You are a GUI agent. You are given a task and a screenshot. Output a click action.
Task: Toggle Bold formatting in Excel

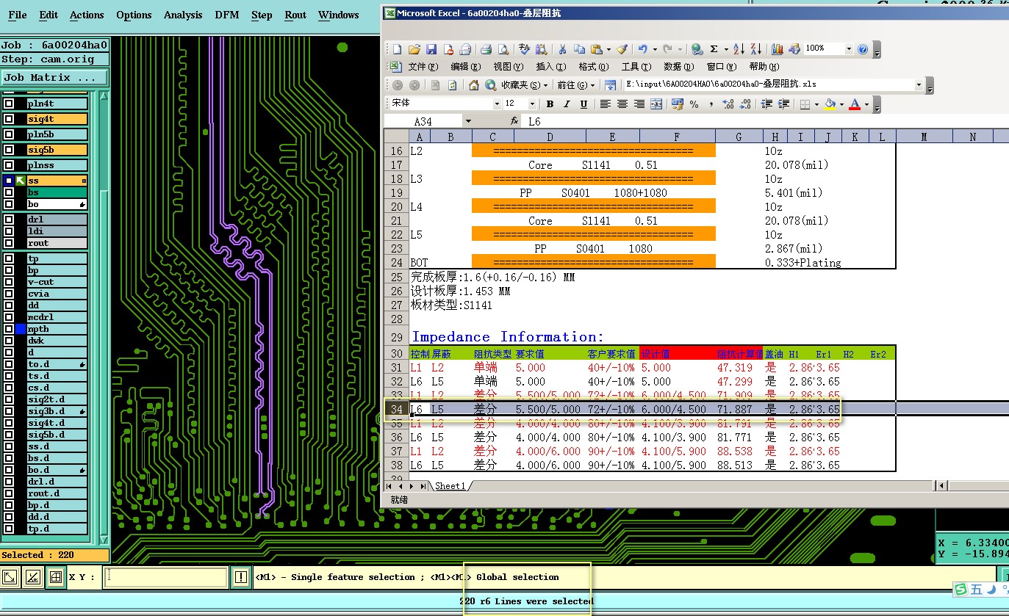pyautogui.click(x=550, y=104)
